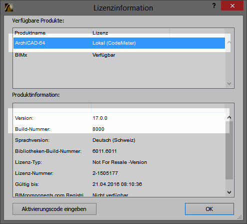
Task: Click the products list scroll up arrow
Action: pos(229,42)
